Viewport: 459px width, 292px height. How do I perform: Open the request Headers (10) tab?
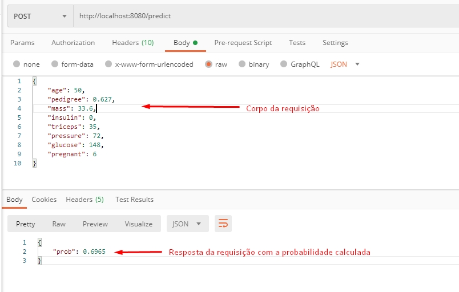pos(132,43)
